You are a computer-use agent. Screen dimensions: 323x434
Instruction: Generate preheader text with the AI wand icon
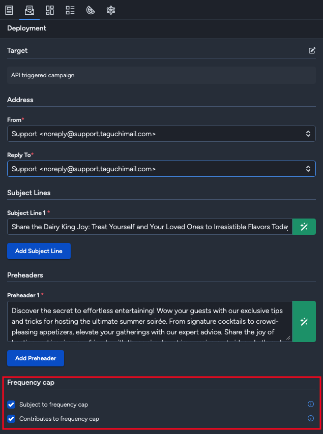pyautogui.click(x=304, y=322)
